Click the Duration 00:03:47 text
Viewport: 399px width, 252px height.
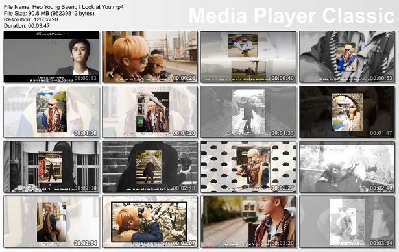[27, 26]
